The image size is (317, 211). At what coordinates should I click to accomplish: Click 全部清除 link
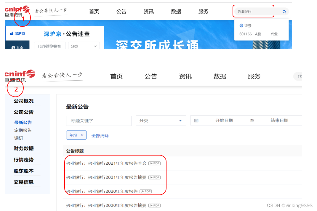pos(100,136)
